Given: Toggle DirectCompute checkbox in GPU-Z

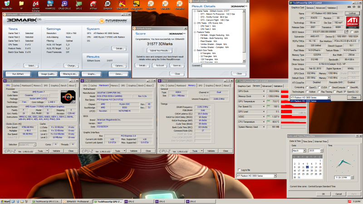Looking at the screenshot, I should point(330,87).
